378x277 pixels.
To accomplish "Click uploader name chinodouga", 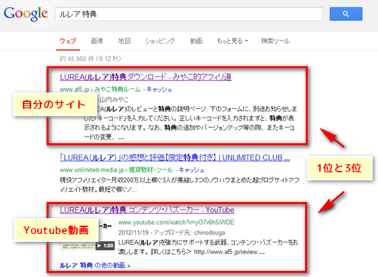I will (x=209, y=232).
